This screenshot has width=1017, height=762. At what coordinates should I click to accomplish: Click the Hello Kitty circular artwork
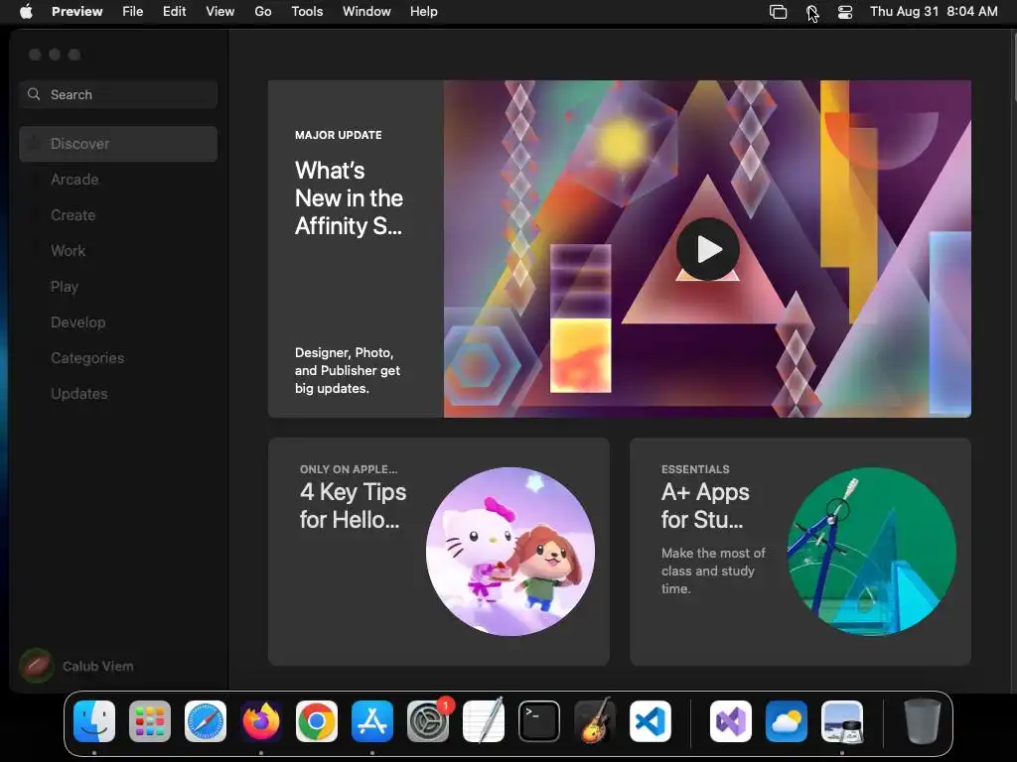point(510,552)
